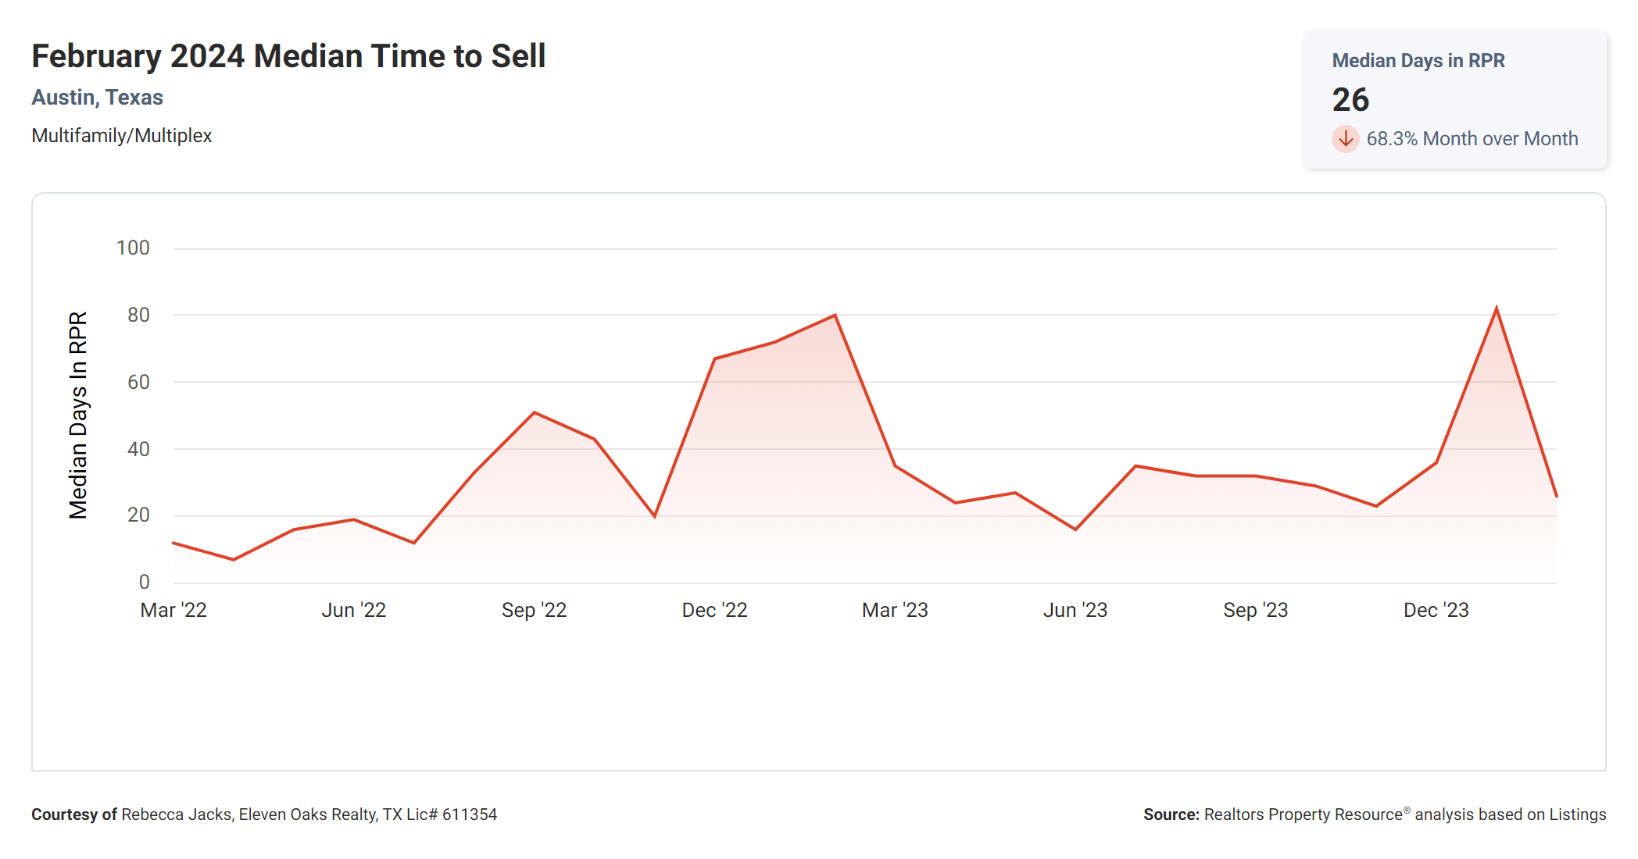Click the Median Days In RPR axis title
The width and height of the screenshot is (1638, 859).
tap(78, 415)
